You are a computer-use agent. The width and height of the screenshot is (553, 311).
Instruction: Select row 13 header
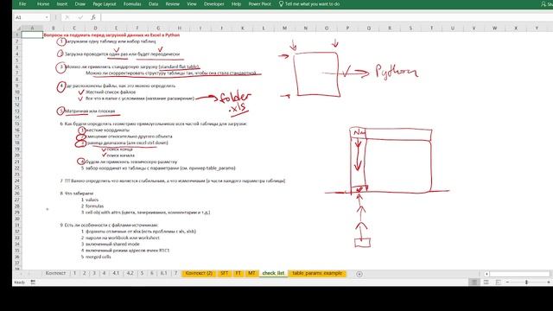click(x=17, y=111)
